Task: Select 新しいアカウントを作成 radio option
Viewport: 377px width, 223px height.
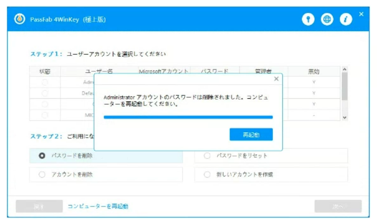Action: [207, 174]
